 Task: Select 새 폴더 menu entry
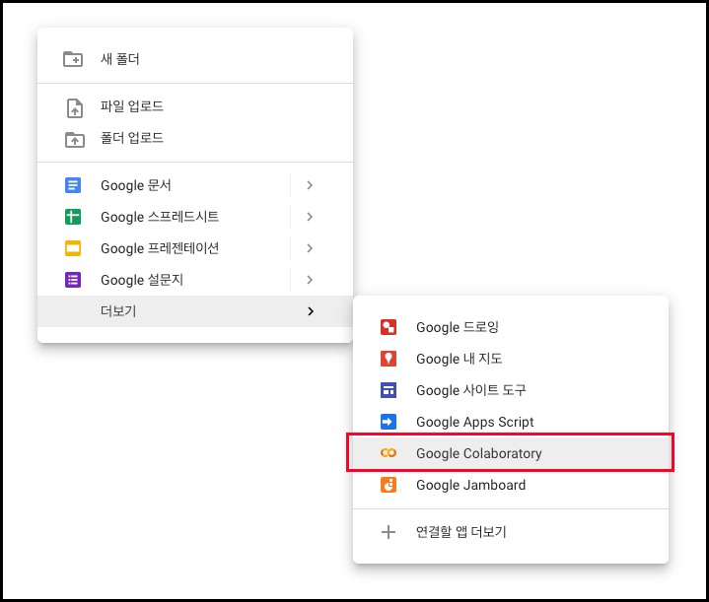[195, 59]
